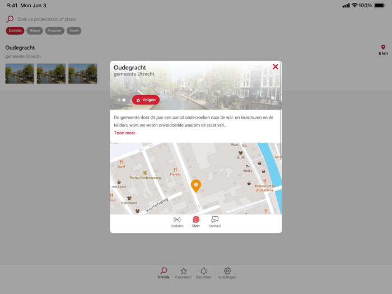Select the Populair filter chip
This screenshot has width=392, height=294.
pyautogui.click(x=55, y=31)
